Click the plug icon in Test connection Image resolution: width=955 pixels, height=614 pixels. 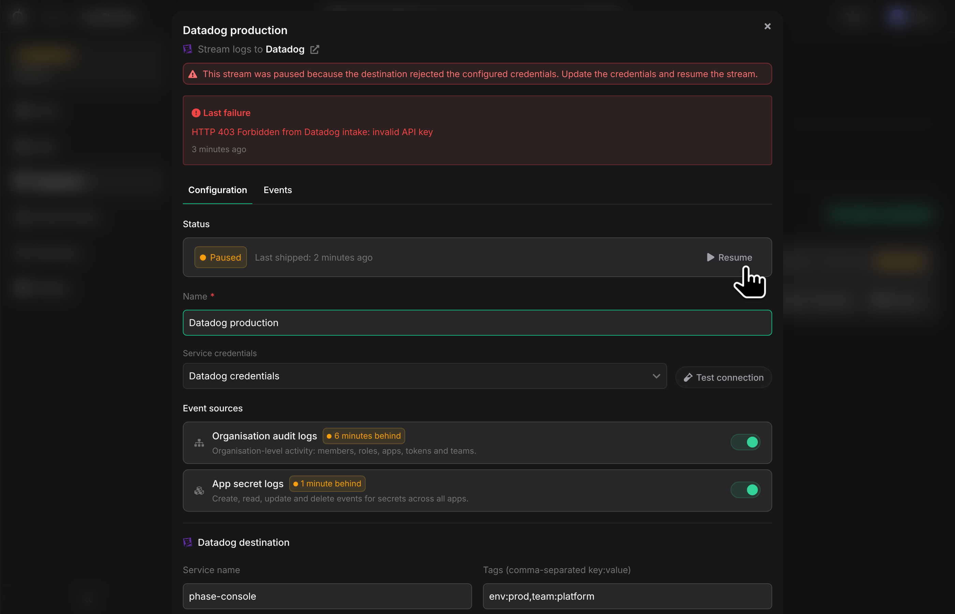tap(688, 378)
